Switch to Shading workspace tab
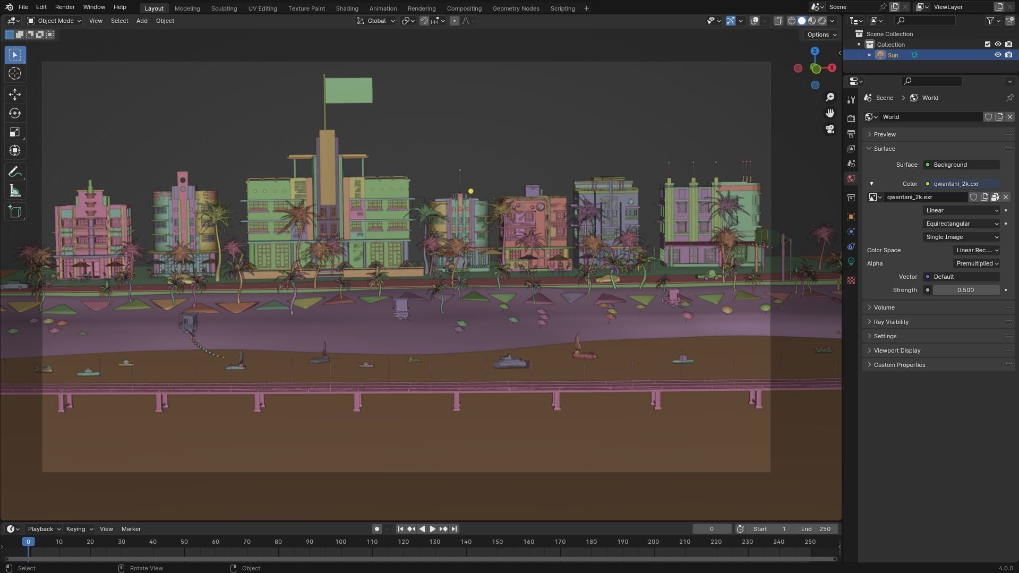Viewport: 1019px width, 573px height. 347,8
